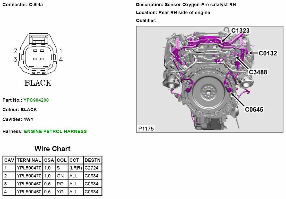This screenshot has height=199, width=286.
Task: Click the P1175 image reference tag
Action: click(146, 128)
